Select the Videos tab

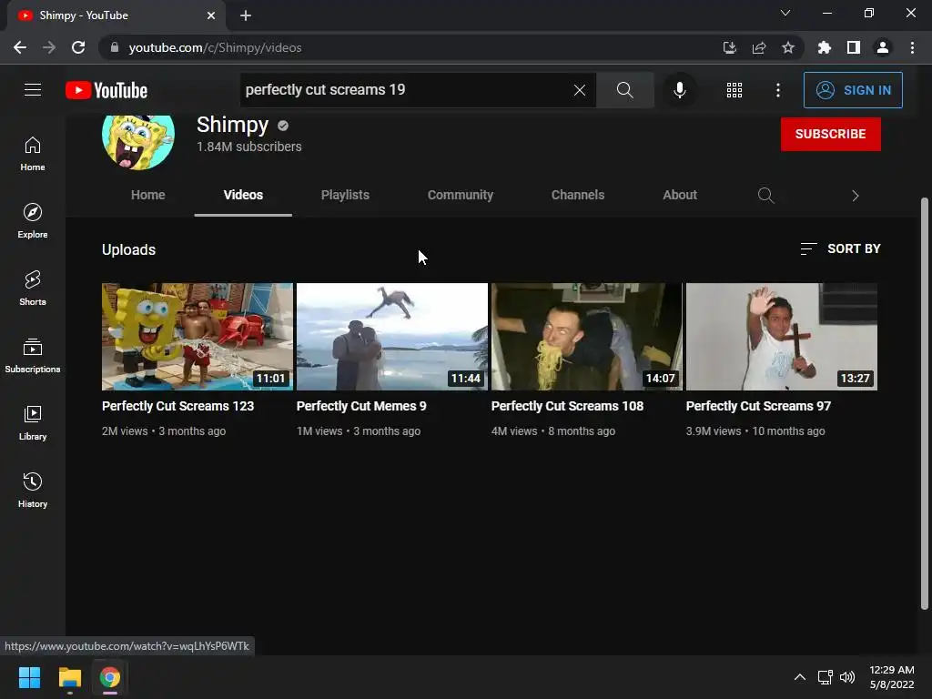(x=243, y=195)
